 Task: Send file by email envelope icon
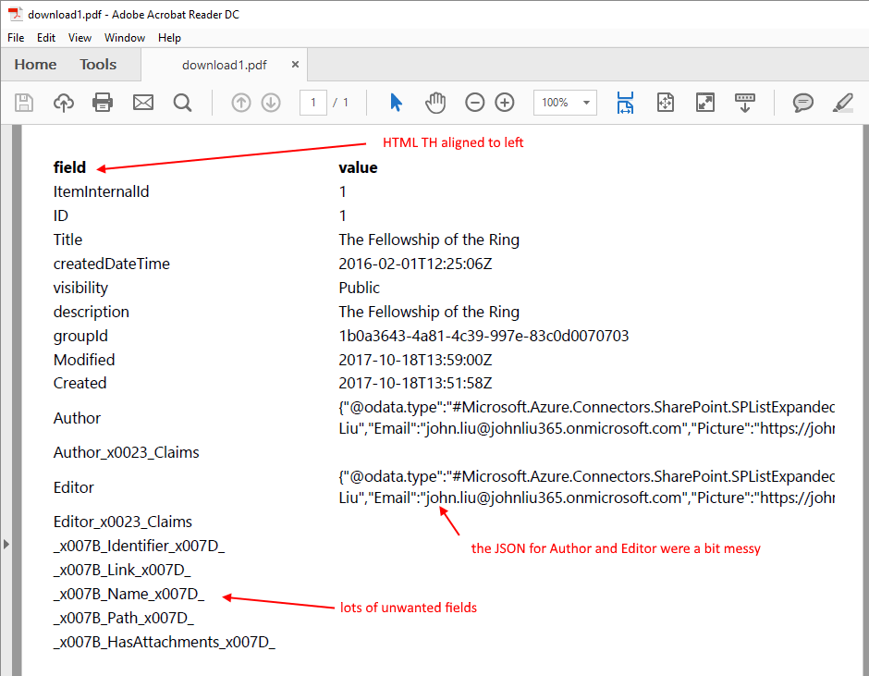pyautogui.click(x=143, y=103)
